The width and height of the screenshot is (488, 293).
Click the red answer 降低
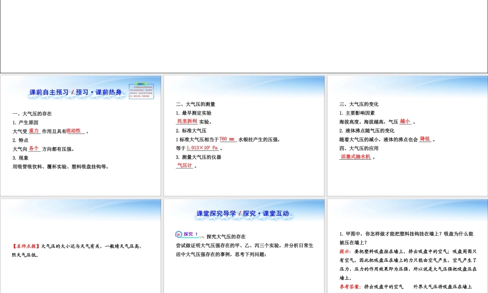[425, 139]
